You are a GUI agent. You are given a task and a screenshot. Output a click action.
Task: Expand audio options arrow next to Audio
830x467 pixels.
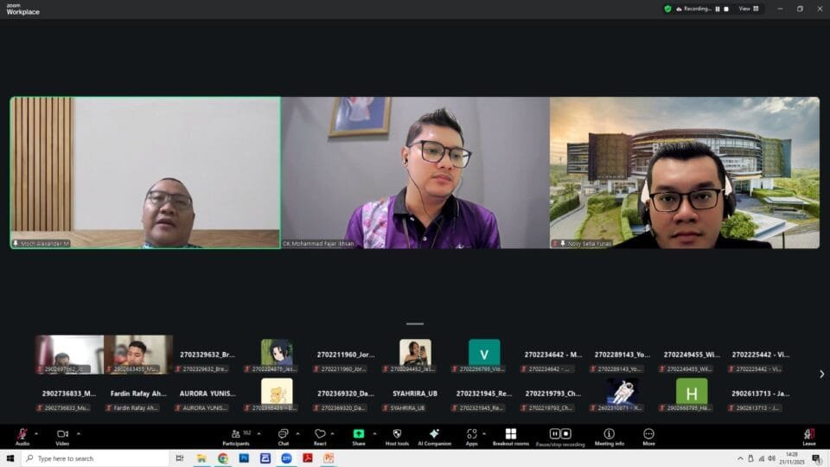tap(36, 433)
